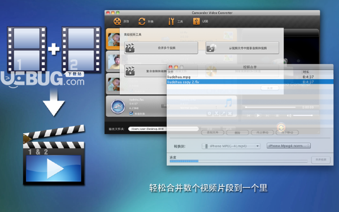Viewport: 339px width, 212px height.
Task: Select the third baby video thumbnail
Action: coord(114,84)
